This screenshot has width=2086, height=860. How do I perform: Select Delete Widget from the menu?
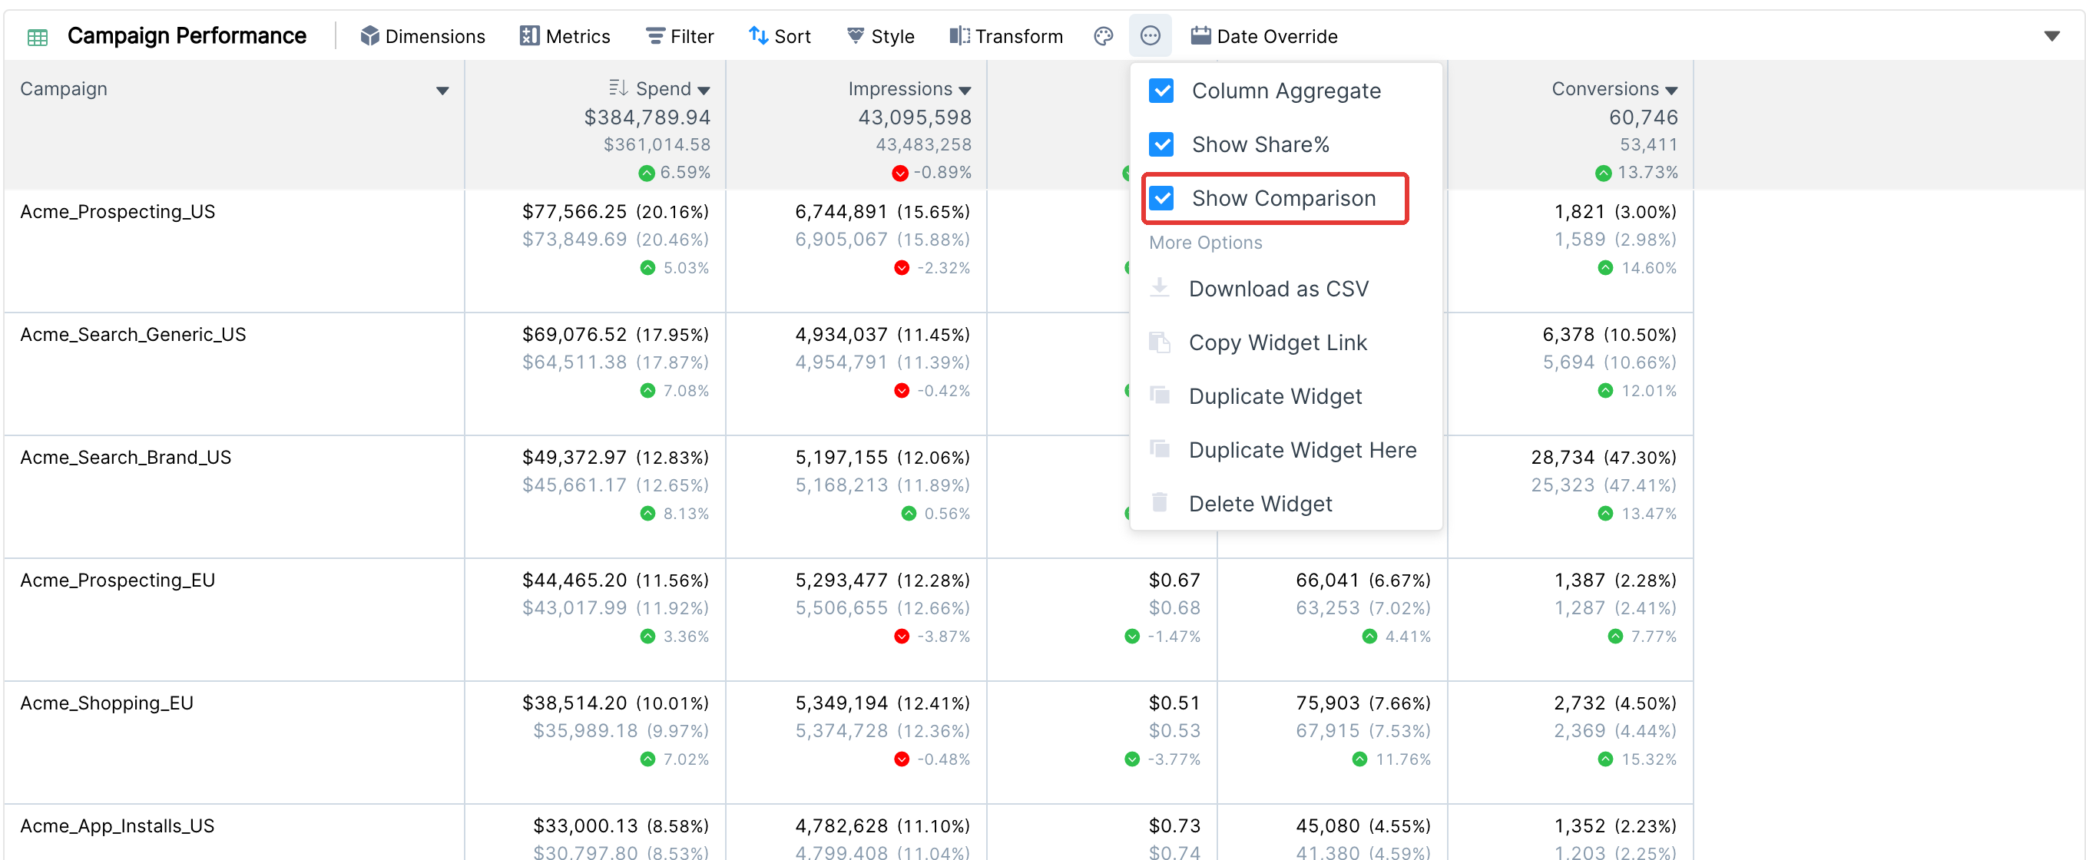coord(1286,504)
